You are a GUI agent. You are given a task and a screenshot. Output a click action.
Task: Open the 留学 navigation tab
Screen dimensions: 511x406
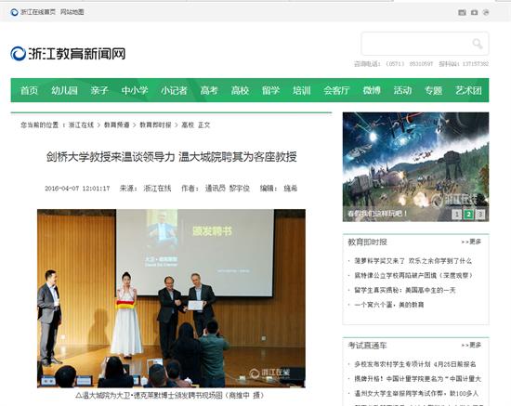(x=270, y=90)
